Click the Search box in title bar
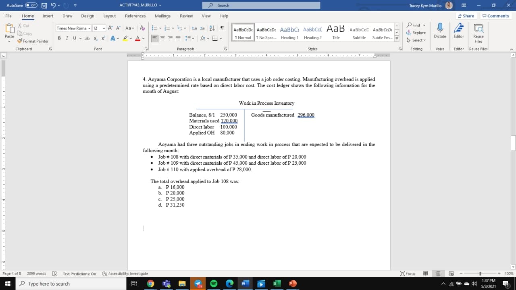 coord(261,5)
